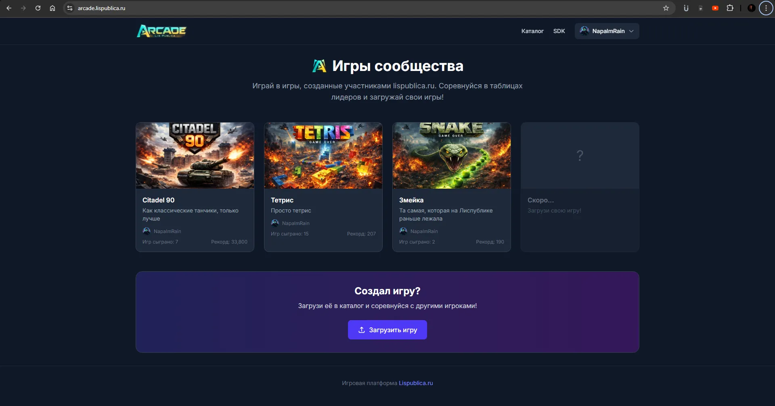The image size is (775, 406).
Task: Go back with the browser back arrow
Action: coord(9,8)
